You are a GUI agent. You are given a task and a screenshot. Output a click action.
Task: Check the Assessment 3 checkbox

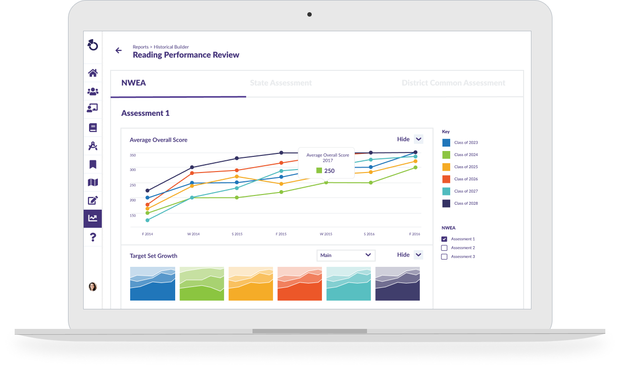(444, 257)
